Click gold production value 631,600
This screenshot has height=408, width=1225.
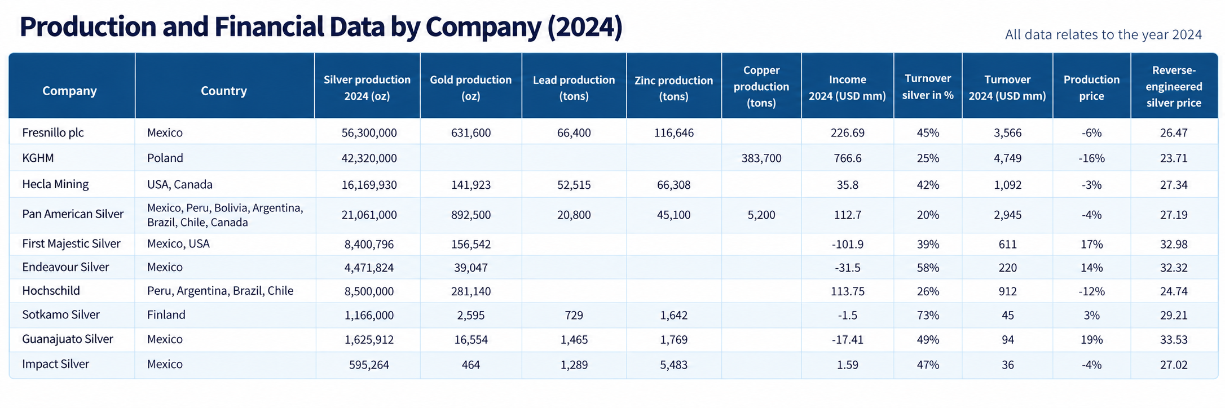471,133
